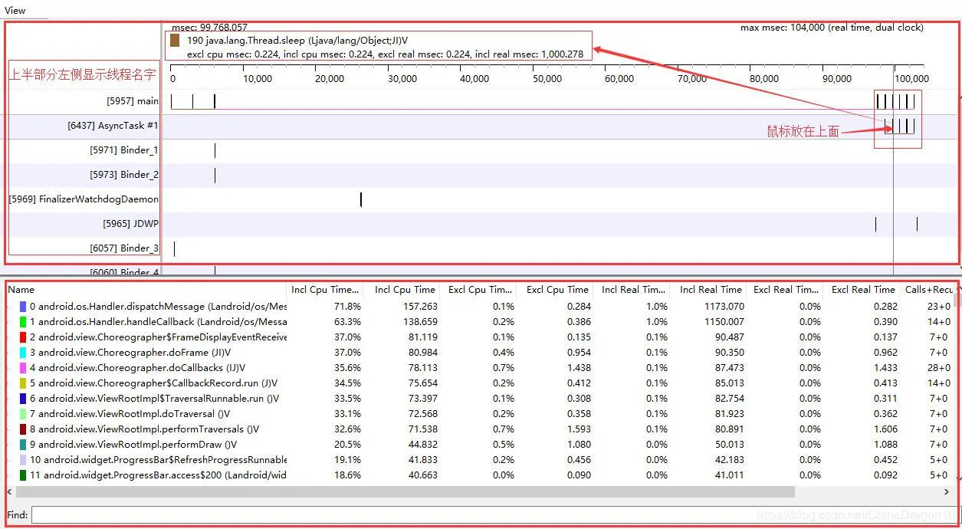Viewport: 962px width, 529px height.
Task: Click the 138.659 Incl Cpu Time cell
Action: tap(419, 322)
